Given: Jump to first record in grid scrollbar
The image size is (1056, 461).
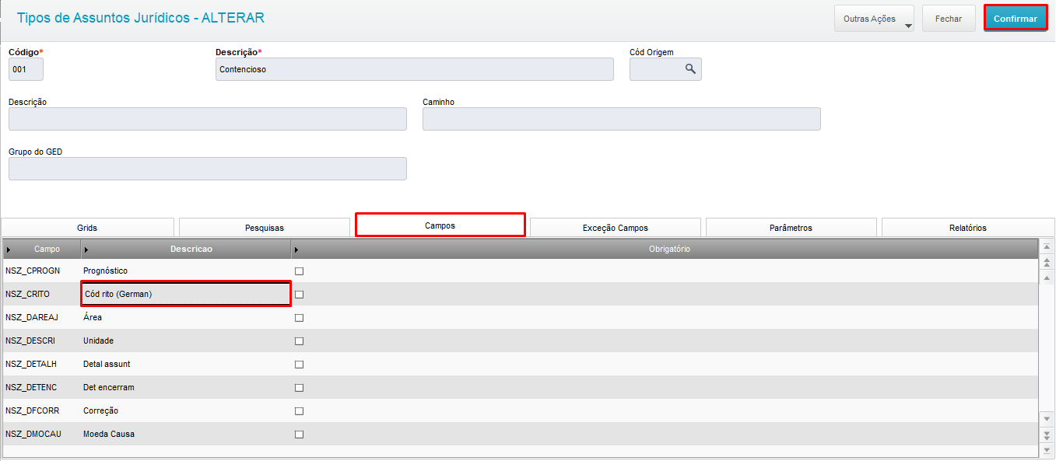Looking at the screenshot, I should (x=1047, y=246).
